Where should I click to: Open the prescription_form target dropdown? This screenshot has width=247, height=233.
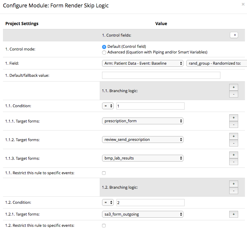click(x=143, y=121)
